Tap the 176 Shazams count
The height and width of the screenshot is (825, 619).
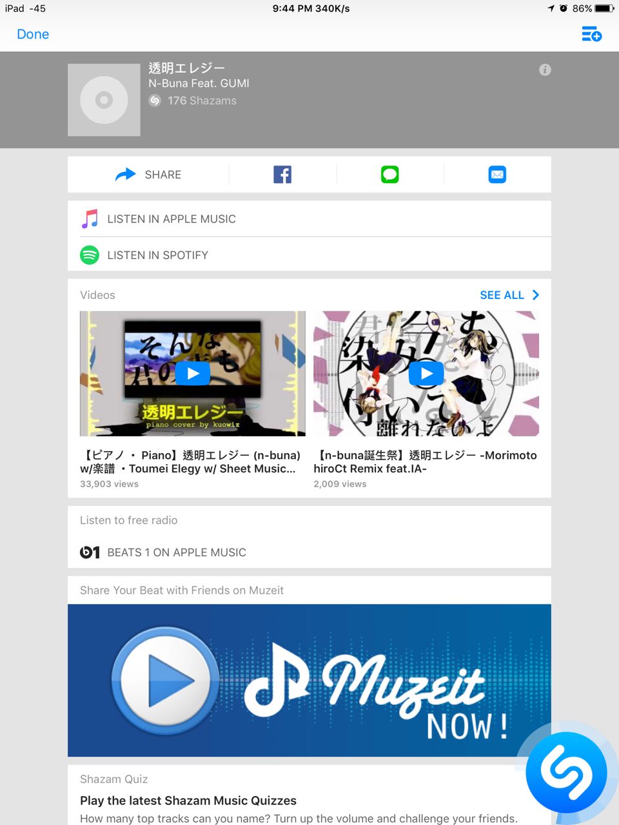(202, 101)
